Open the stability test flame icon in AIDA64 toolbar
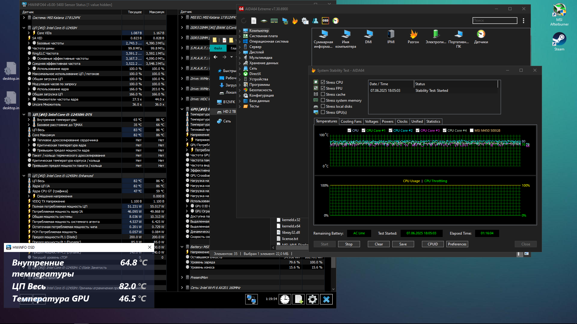Image resolution: width=577 pixels, height=324 pixels. (x=295, y=21)
